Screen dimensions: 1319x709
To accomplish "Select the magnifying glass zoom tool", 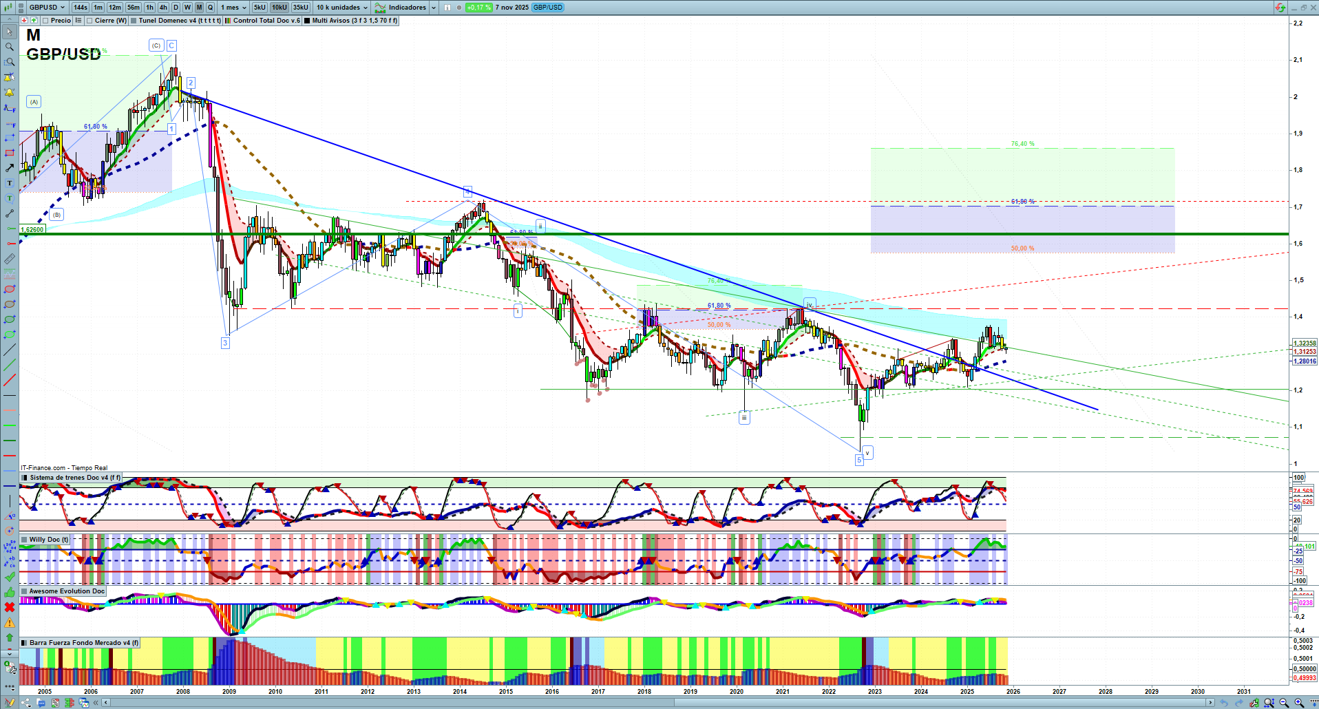I will point(10,47).
